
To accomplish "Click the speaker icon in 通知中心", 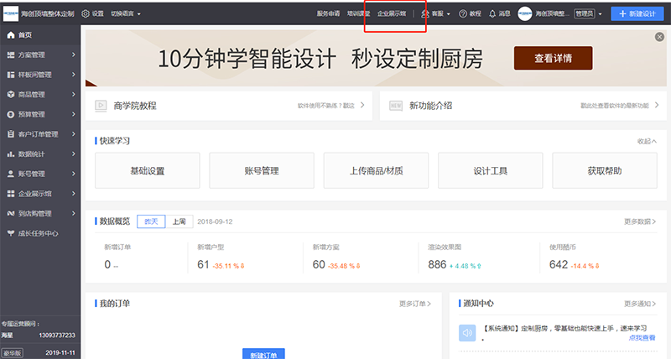I will (467, 332).
